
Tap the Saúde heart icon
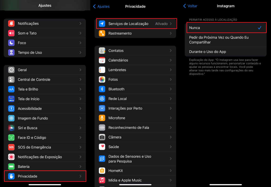tap(102, 147)
